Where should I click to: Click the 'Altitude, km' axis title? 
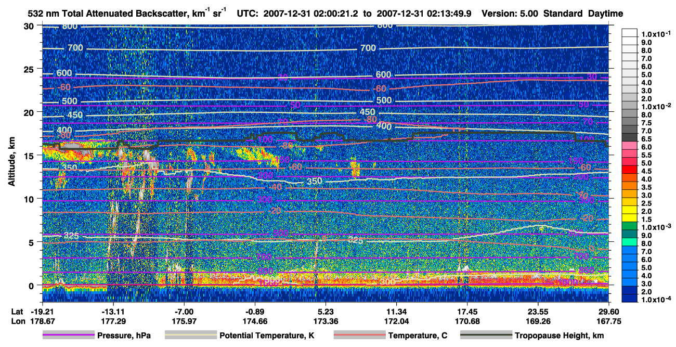pyautogui.click(x=12, y=161)
